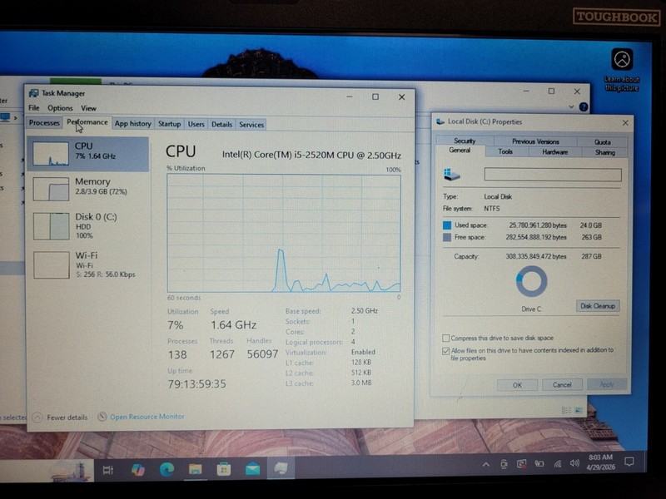
Task: Open the View menu in Task Manager
Action: [88, 108]
